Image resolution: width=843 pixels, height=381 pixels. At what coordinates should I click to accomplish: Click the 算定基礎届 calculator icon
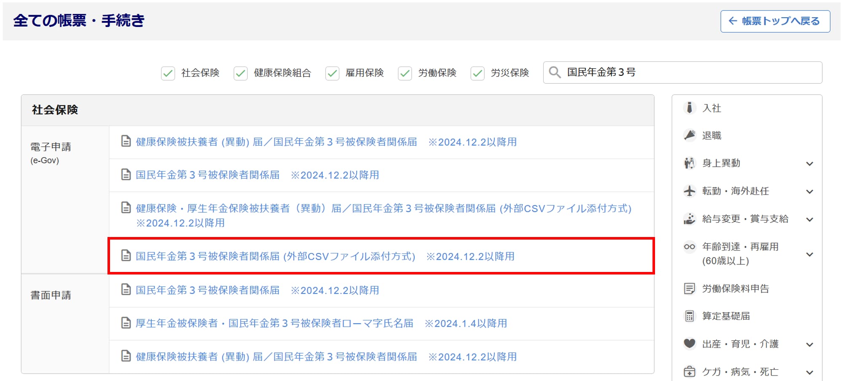(x=689, y=316)
